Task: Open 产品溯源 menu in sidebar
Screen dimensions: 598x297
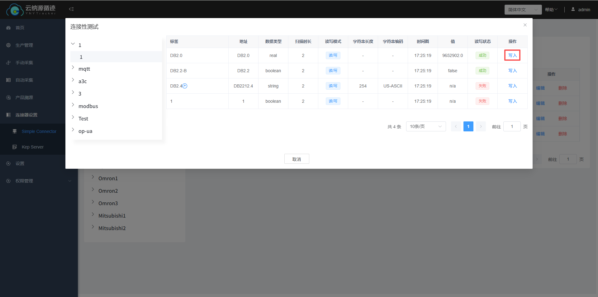Action: (x=24, y=97)
